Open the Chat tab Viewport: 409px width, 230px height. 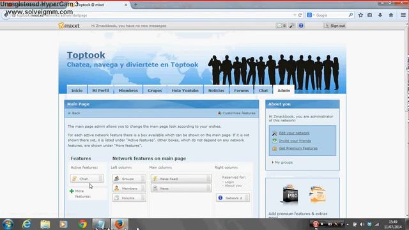tap(263, 90)
